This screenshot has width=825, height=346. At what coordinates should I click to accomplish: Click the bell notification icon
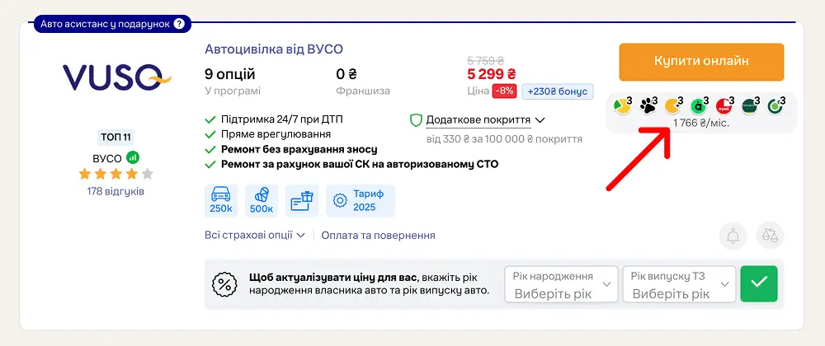pos(733,236)
